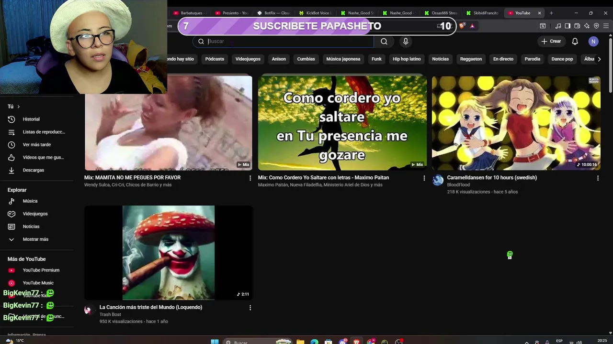Switch to SkibidiFrancito browser tab
Image resolution: width=613 pixels, height=344 pixels.
pos(483,13)
